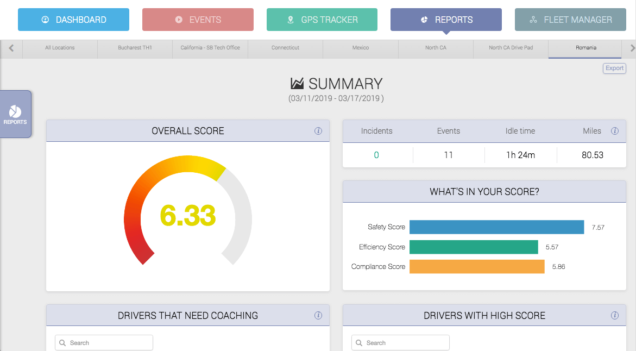Switch to the Bucharest TH1 location tab
Image resolution: width=636 pixels, height=351 pixels.
pos(135,48)
